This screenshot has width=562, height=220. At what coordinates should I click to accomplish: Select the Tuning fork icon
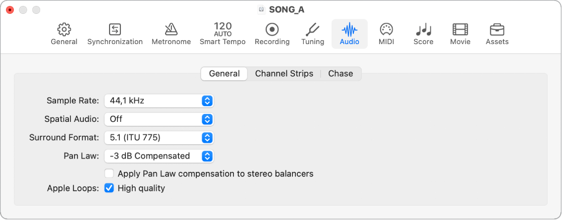(x=313, y=30)
